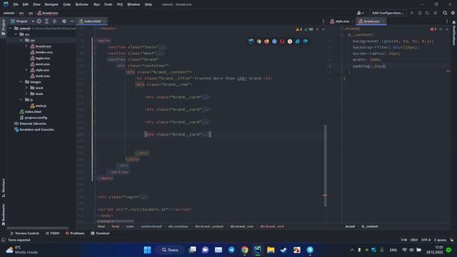
Task: Click Windows Start button
Action: pos(148,250)
